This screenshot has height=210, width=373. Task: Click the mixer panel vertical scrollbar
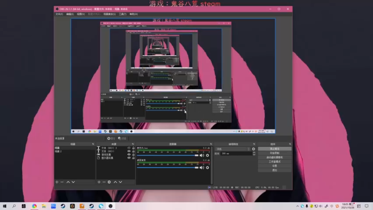click(212, 165)
